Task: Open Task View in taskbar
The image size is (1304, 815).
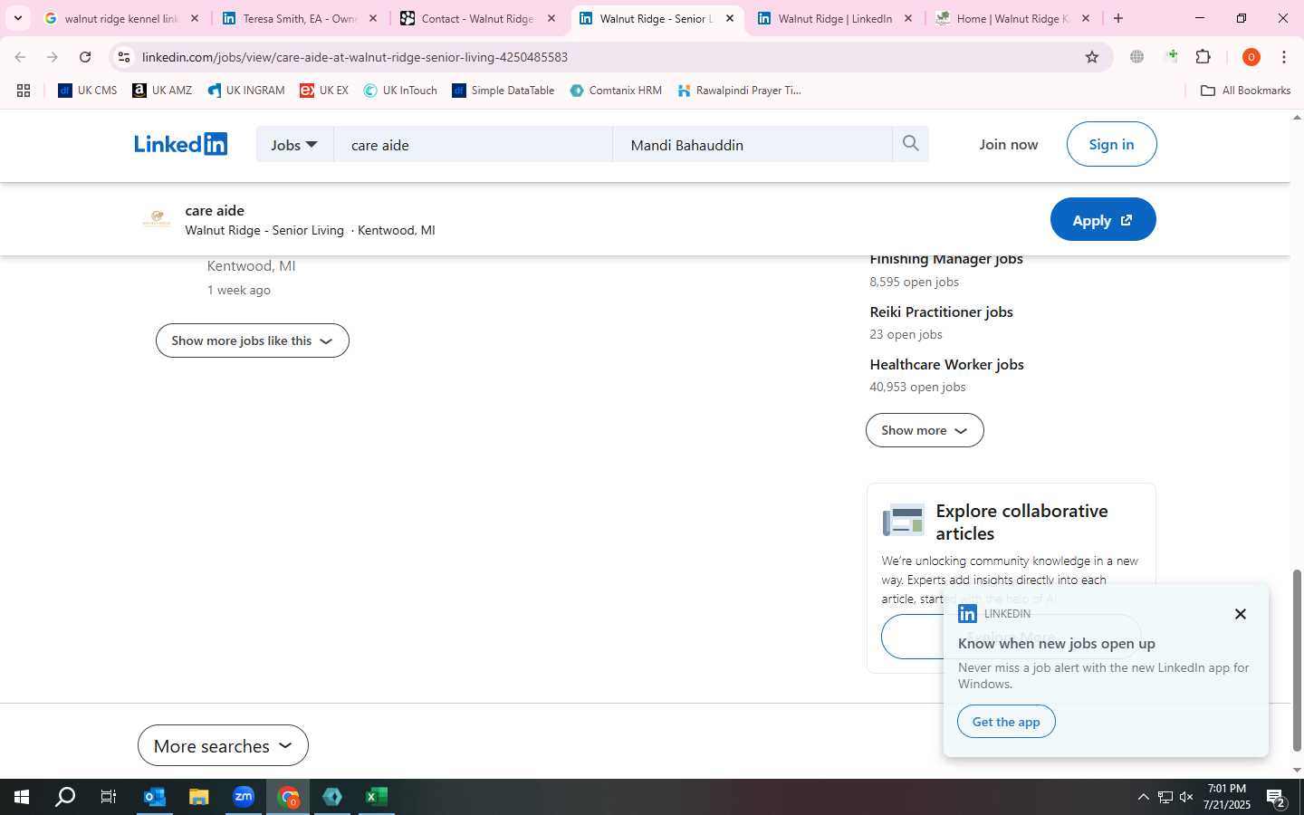Action: coord(109,797)
